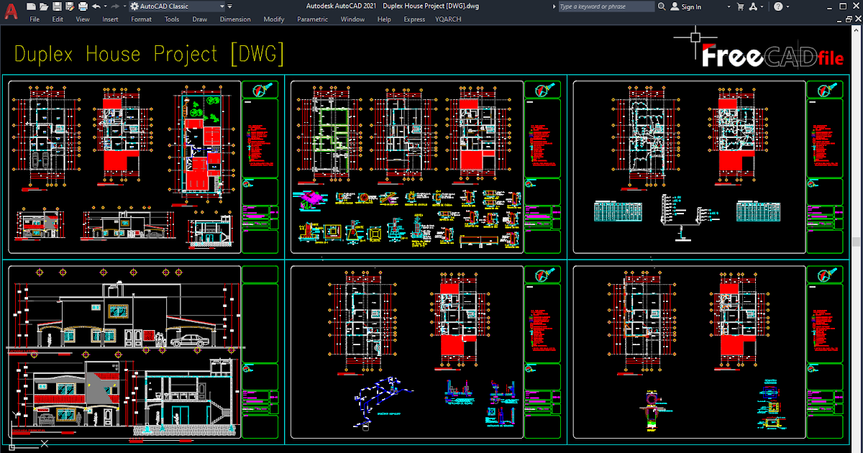Create a new drawing from Quick Access
The height and width of the screenshot is (453, 863).
point(32,6)
